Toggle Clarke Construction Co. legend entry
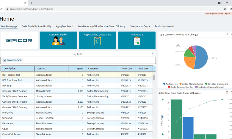Viewport: 232px width, 139px height. pos(181,87)
